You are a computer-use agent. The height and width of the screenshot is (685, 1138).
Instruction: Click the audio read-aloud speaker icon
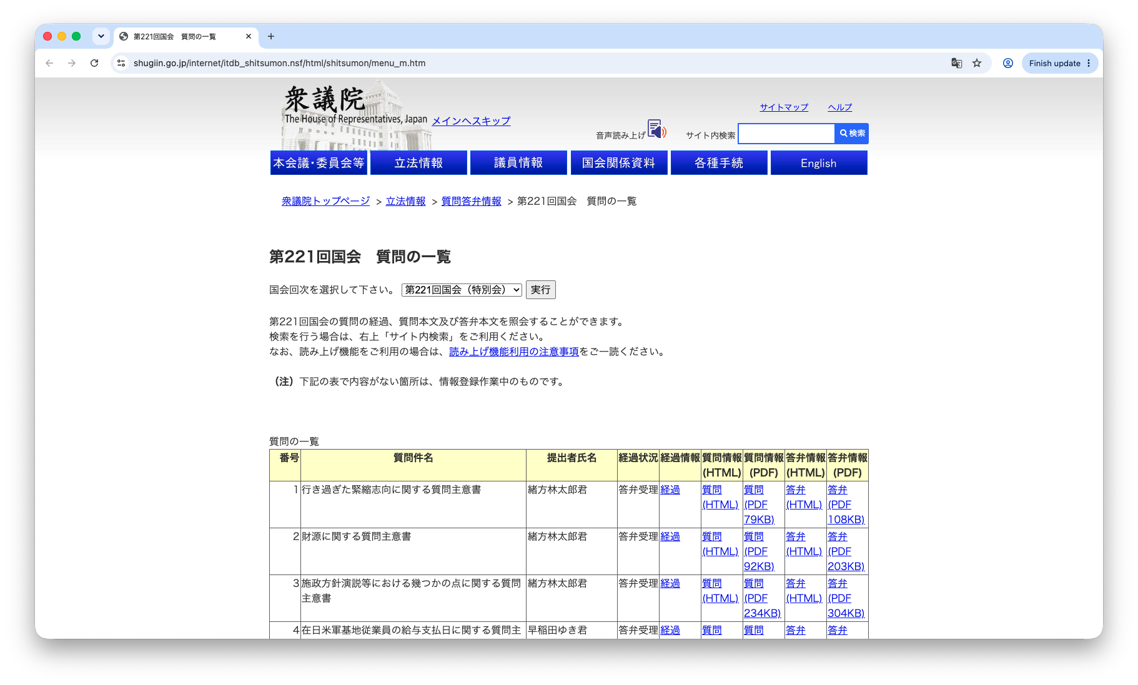[x=656, y=129]
